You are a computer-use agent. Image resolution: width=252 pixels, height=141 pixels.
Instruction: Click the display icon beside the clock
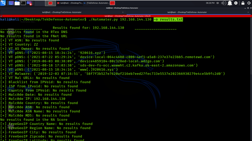pos(217,3)
